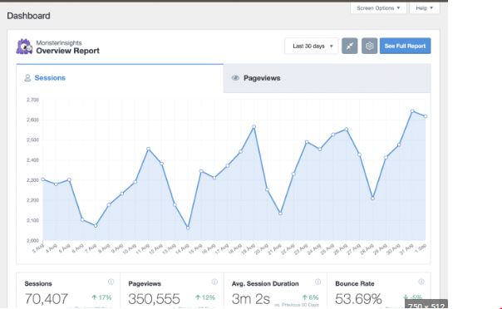
Task: Expand the Screen Options panel
Action: pyautogui.click(x=378, y=8)
